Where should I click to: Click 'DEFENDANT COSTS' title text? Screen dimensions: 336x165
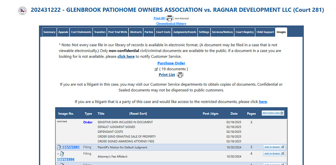coord(110,132)
